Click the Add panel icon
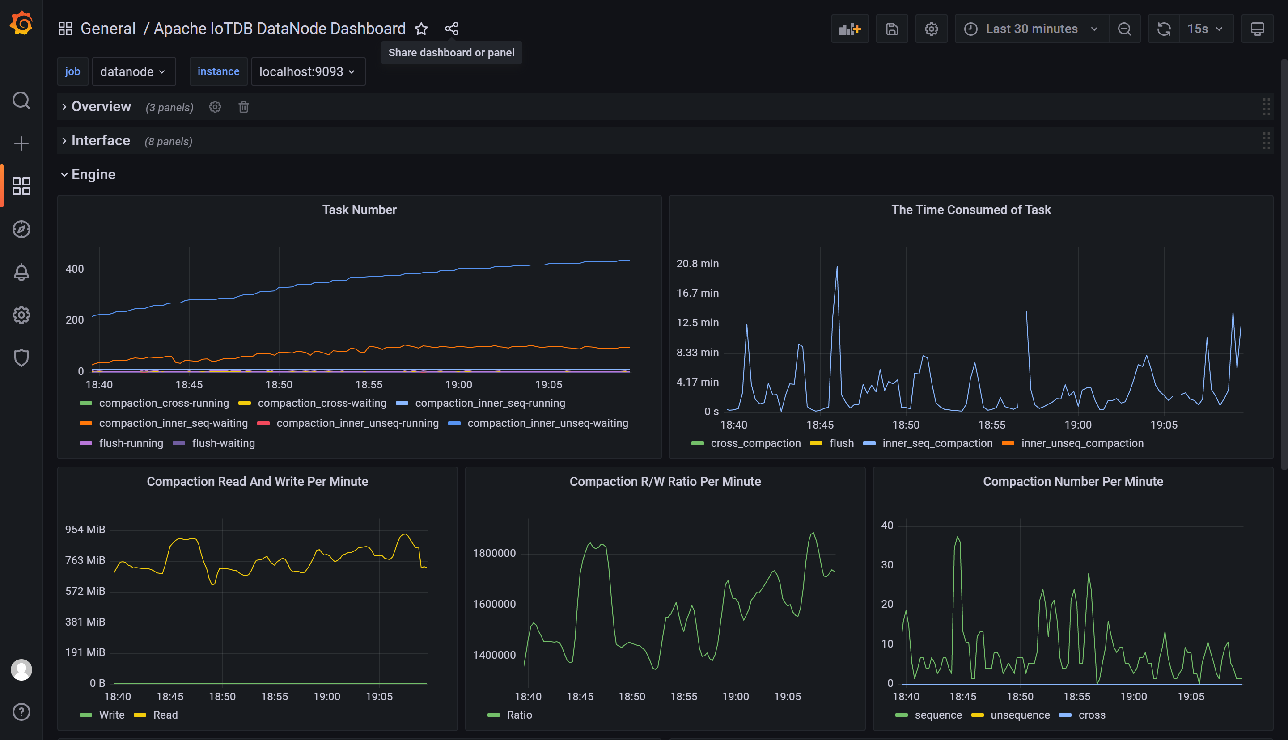Viewport: 1288px width, 740px height. (850, 29)
